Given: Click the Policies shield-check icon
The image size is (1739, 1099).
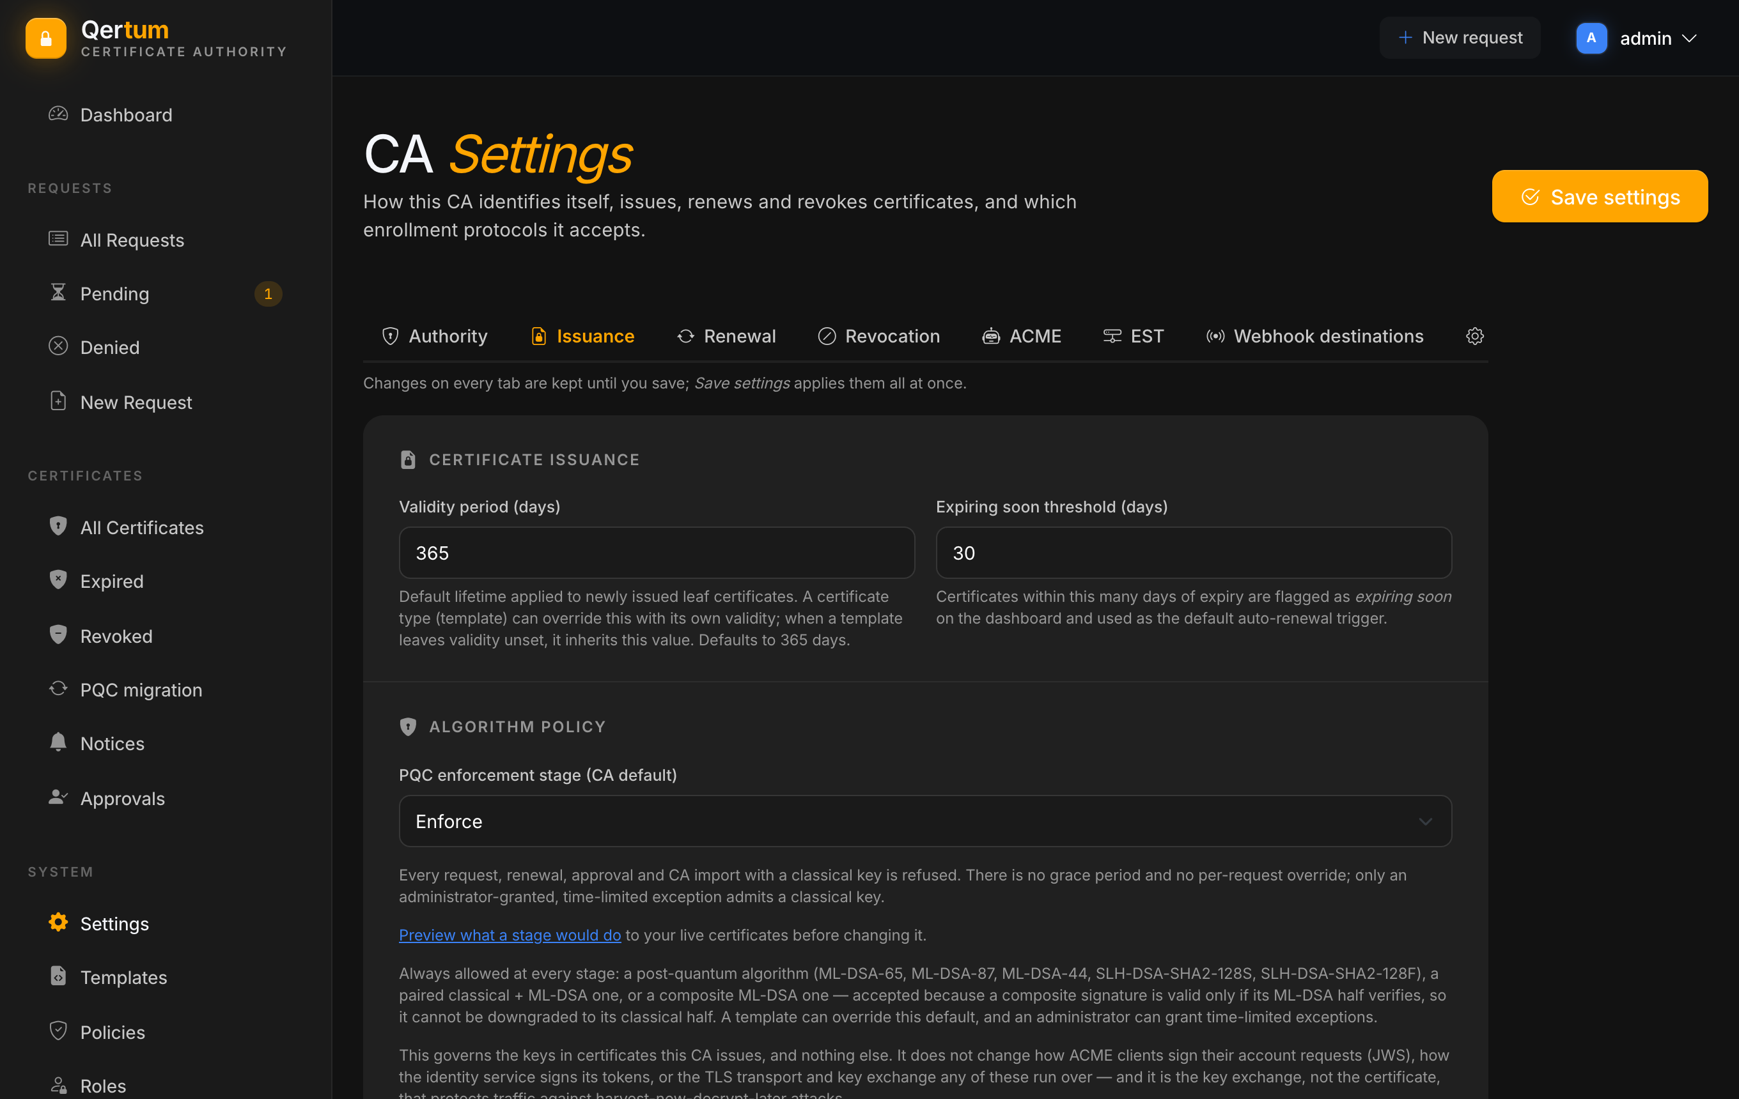Looking at the screenshot, I should point(58,1031).
